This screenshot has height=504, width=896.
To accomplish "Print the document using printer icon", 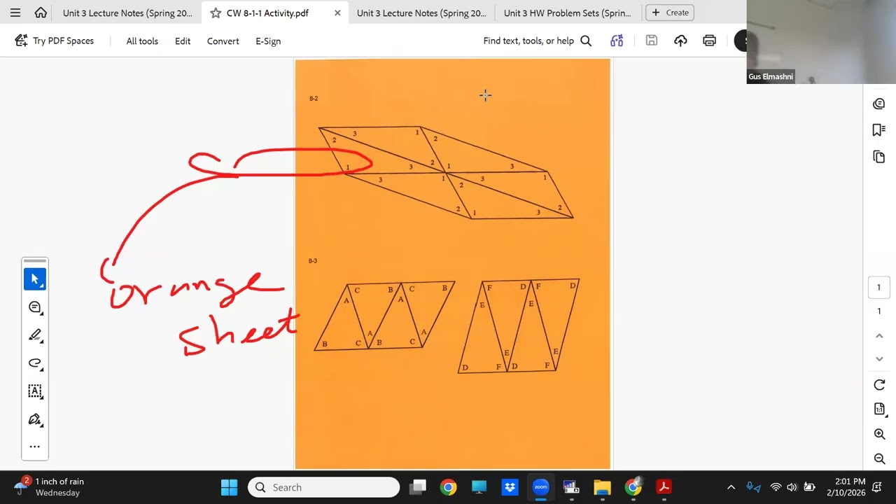I will tap(709, 41).
